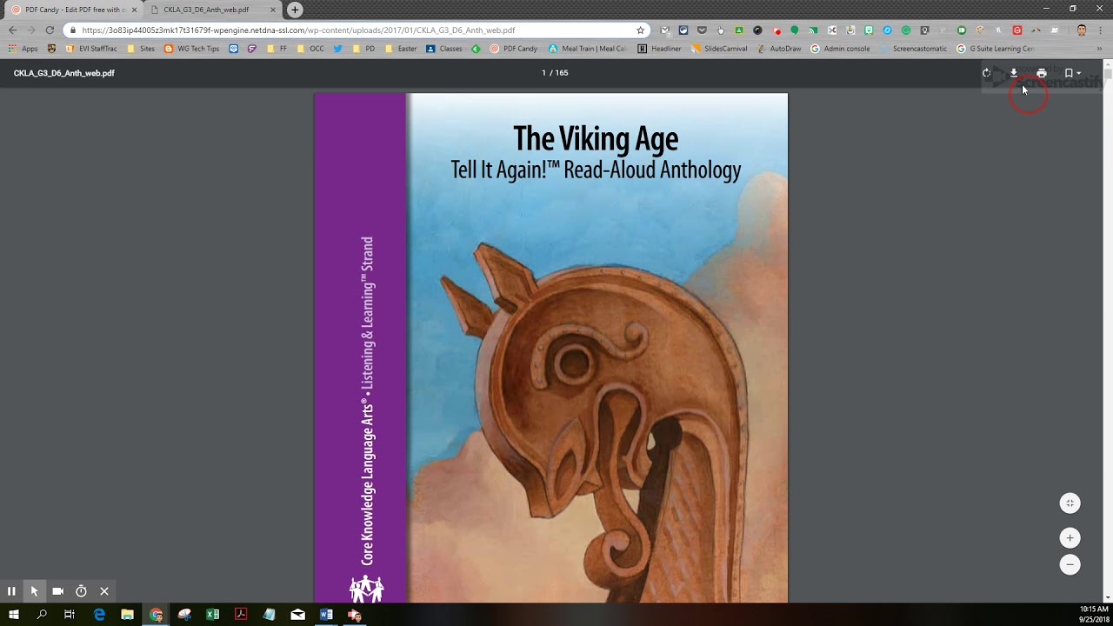Viewport: 1113px width, 626px height.
Task: Open Word from the taskbar
Action: (326, 615)
